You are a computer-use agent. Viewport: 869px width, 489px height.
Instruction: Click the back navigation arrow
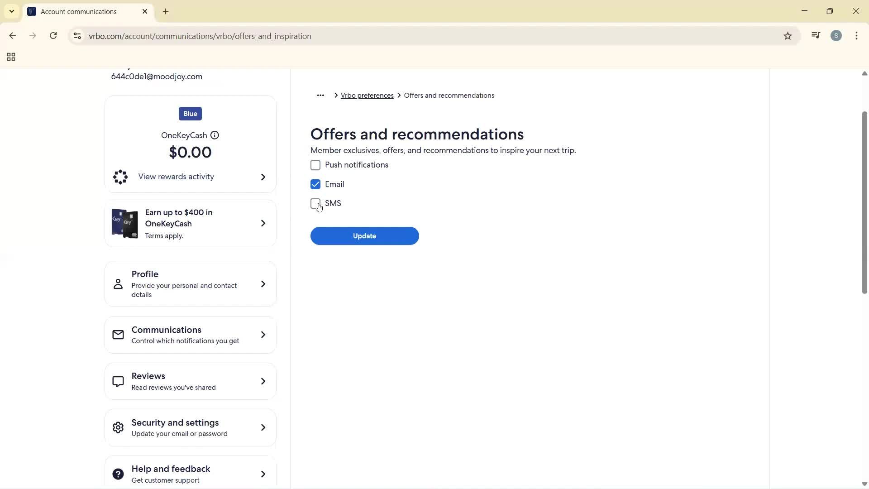[12, 36]
